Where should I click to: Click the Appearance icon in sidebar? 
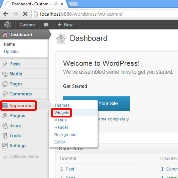(x=5, y=106)
